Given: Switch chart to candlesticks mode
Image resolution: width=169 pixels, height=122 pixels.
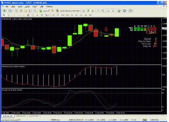Looking at the screenshot, I should 88,11.
